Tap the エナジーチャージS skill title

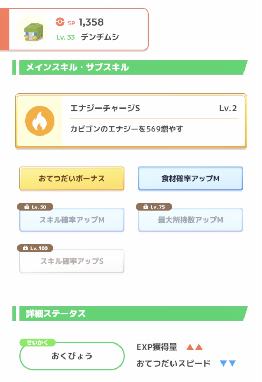[x=105, y=108]
